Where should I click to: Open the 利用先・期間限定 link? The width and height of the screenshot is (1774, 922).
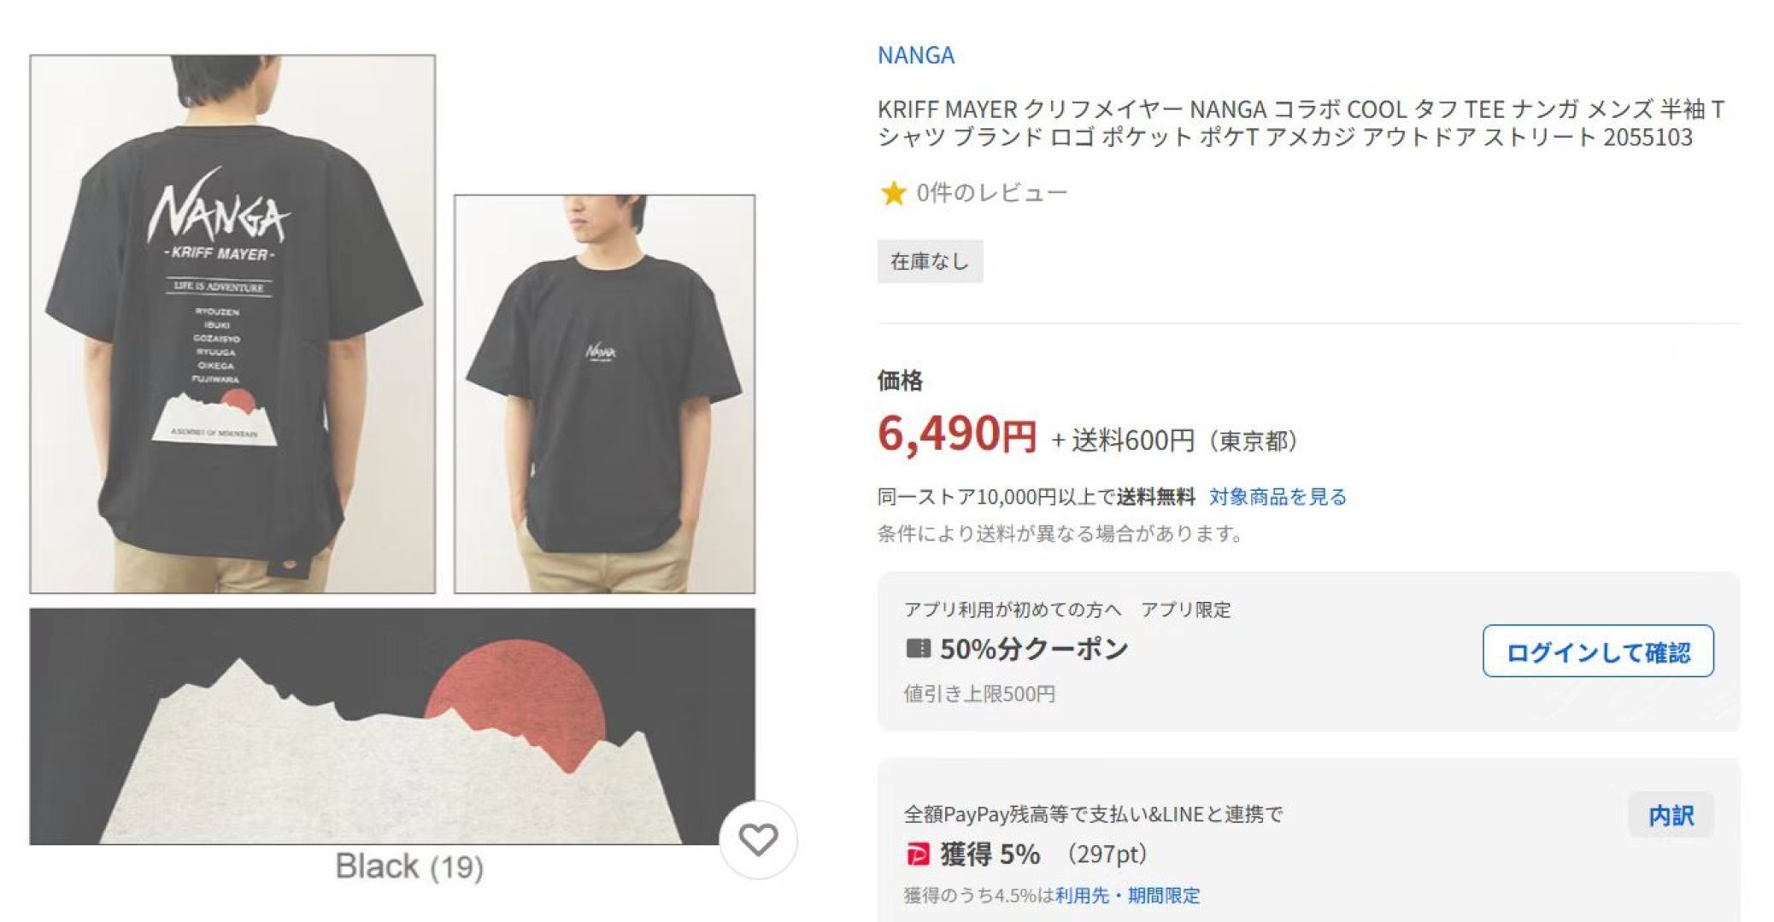[x=1127, y=896]
